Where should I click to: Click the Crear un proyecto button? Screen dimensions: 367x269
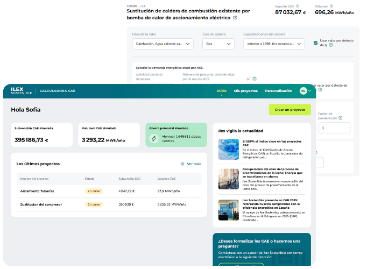pos(290,110)
